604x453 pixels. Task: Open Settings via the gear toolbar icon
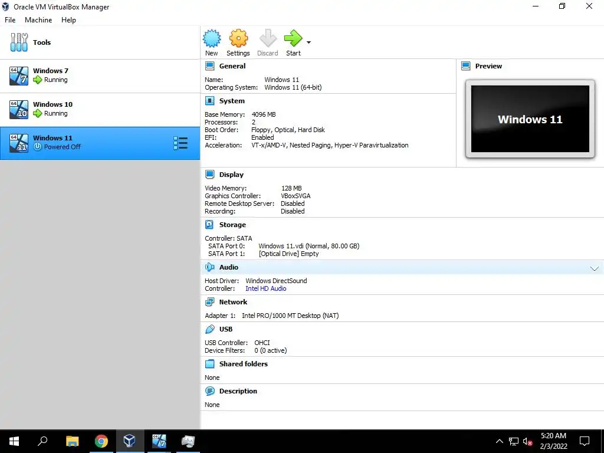tap(238, 38)
